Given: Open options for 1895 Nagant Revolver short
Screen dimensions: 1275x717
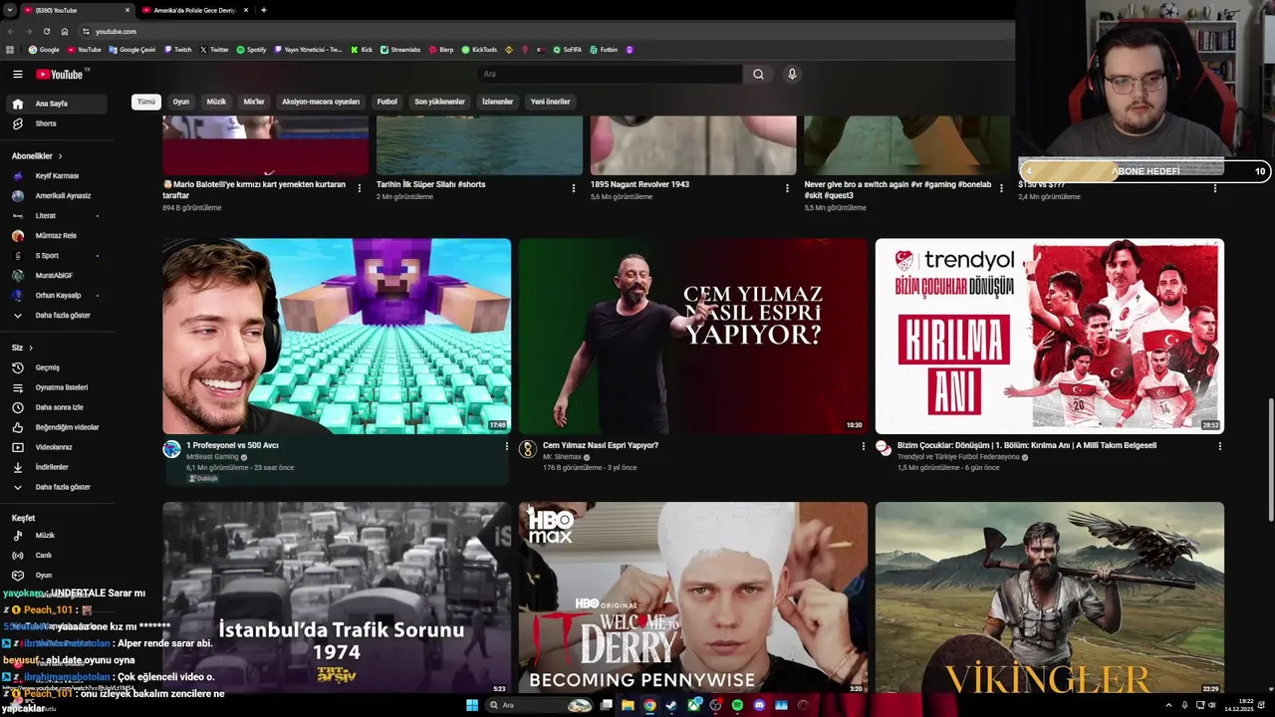Looking at the screenshot, I should click(x=787, y=188).
